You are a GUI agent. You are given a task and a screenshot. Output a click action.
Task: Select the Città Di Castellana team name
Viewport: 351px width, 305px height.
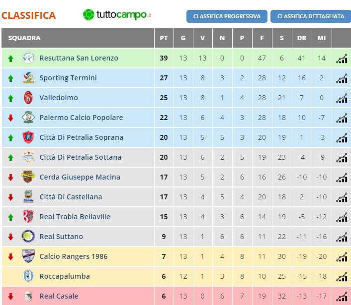tap(71, 197)
